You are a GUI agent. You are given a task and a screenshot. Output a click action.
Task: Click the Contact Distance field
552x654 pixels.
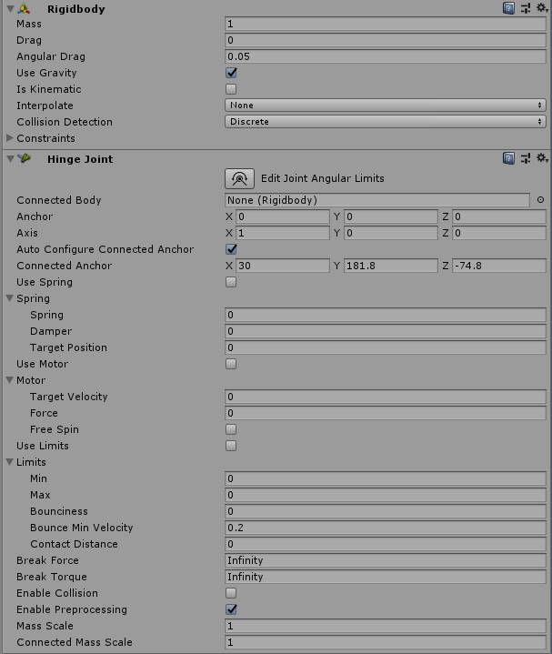point(386,543)
